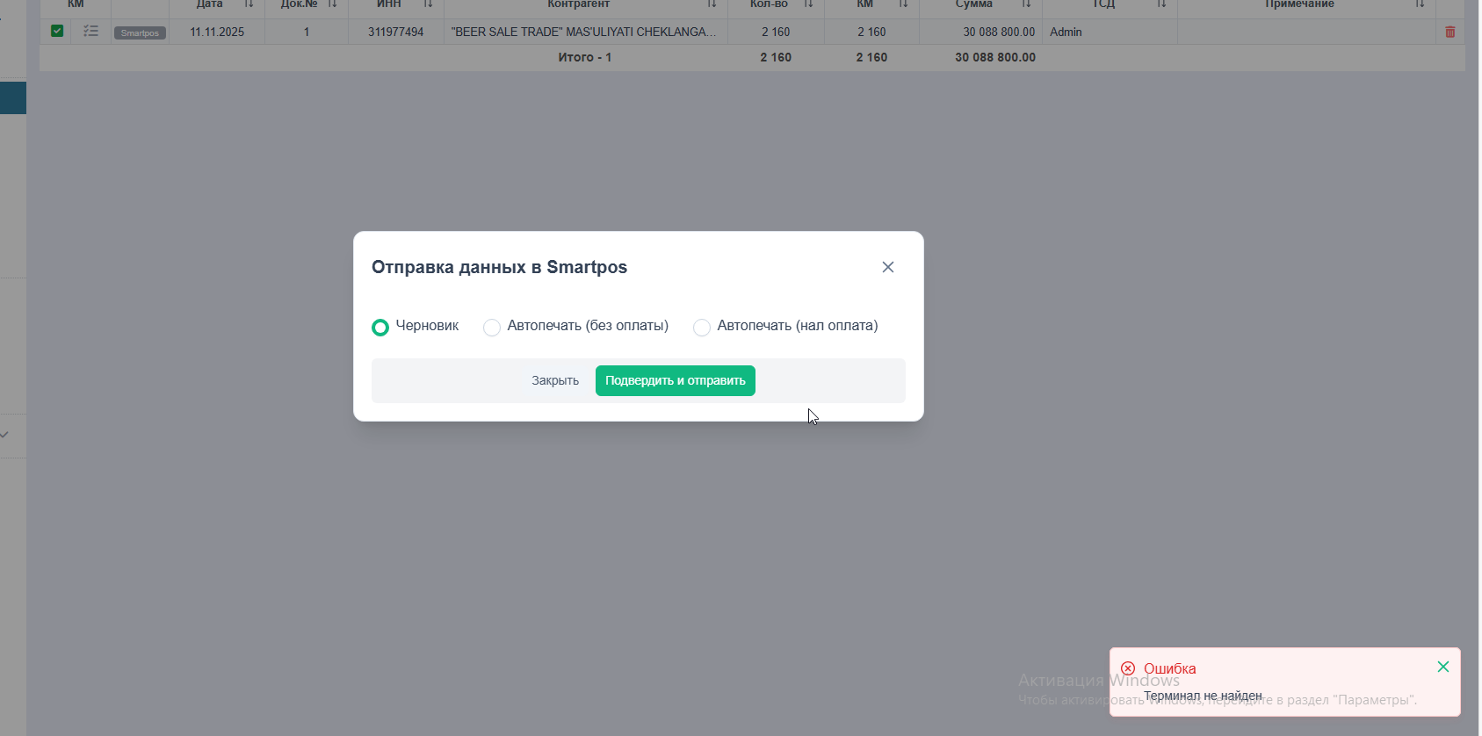Close the Smartpos dialog with X icon

tap(888, 267)
